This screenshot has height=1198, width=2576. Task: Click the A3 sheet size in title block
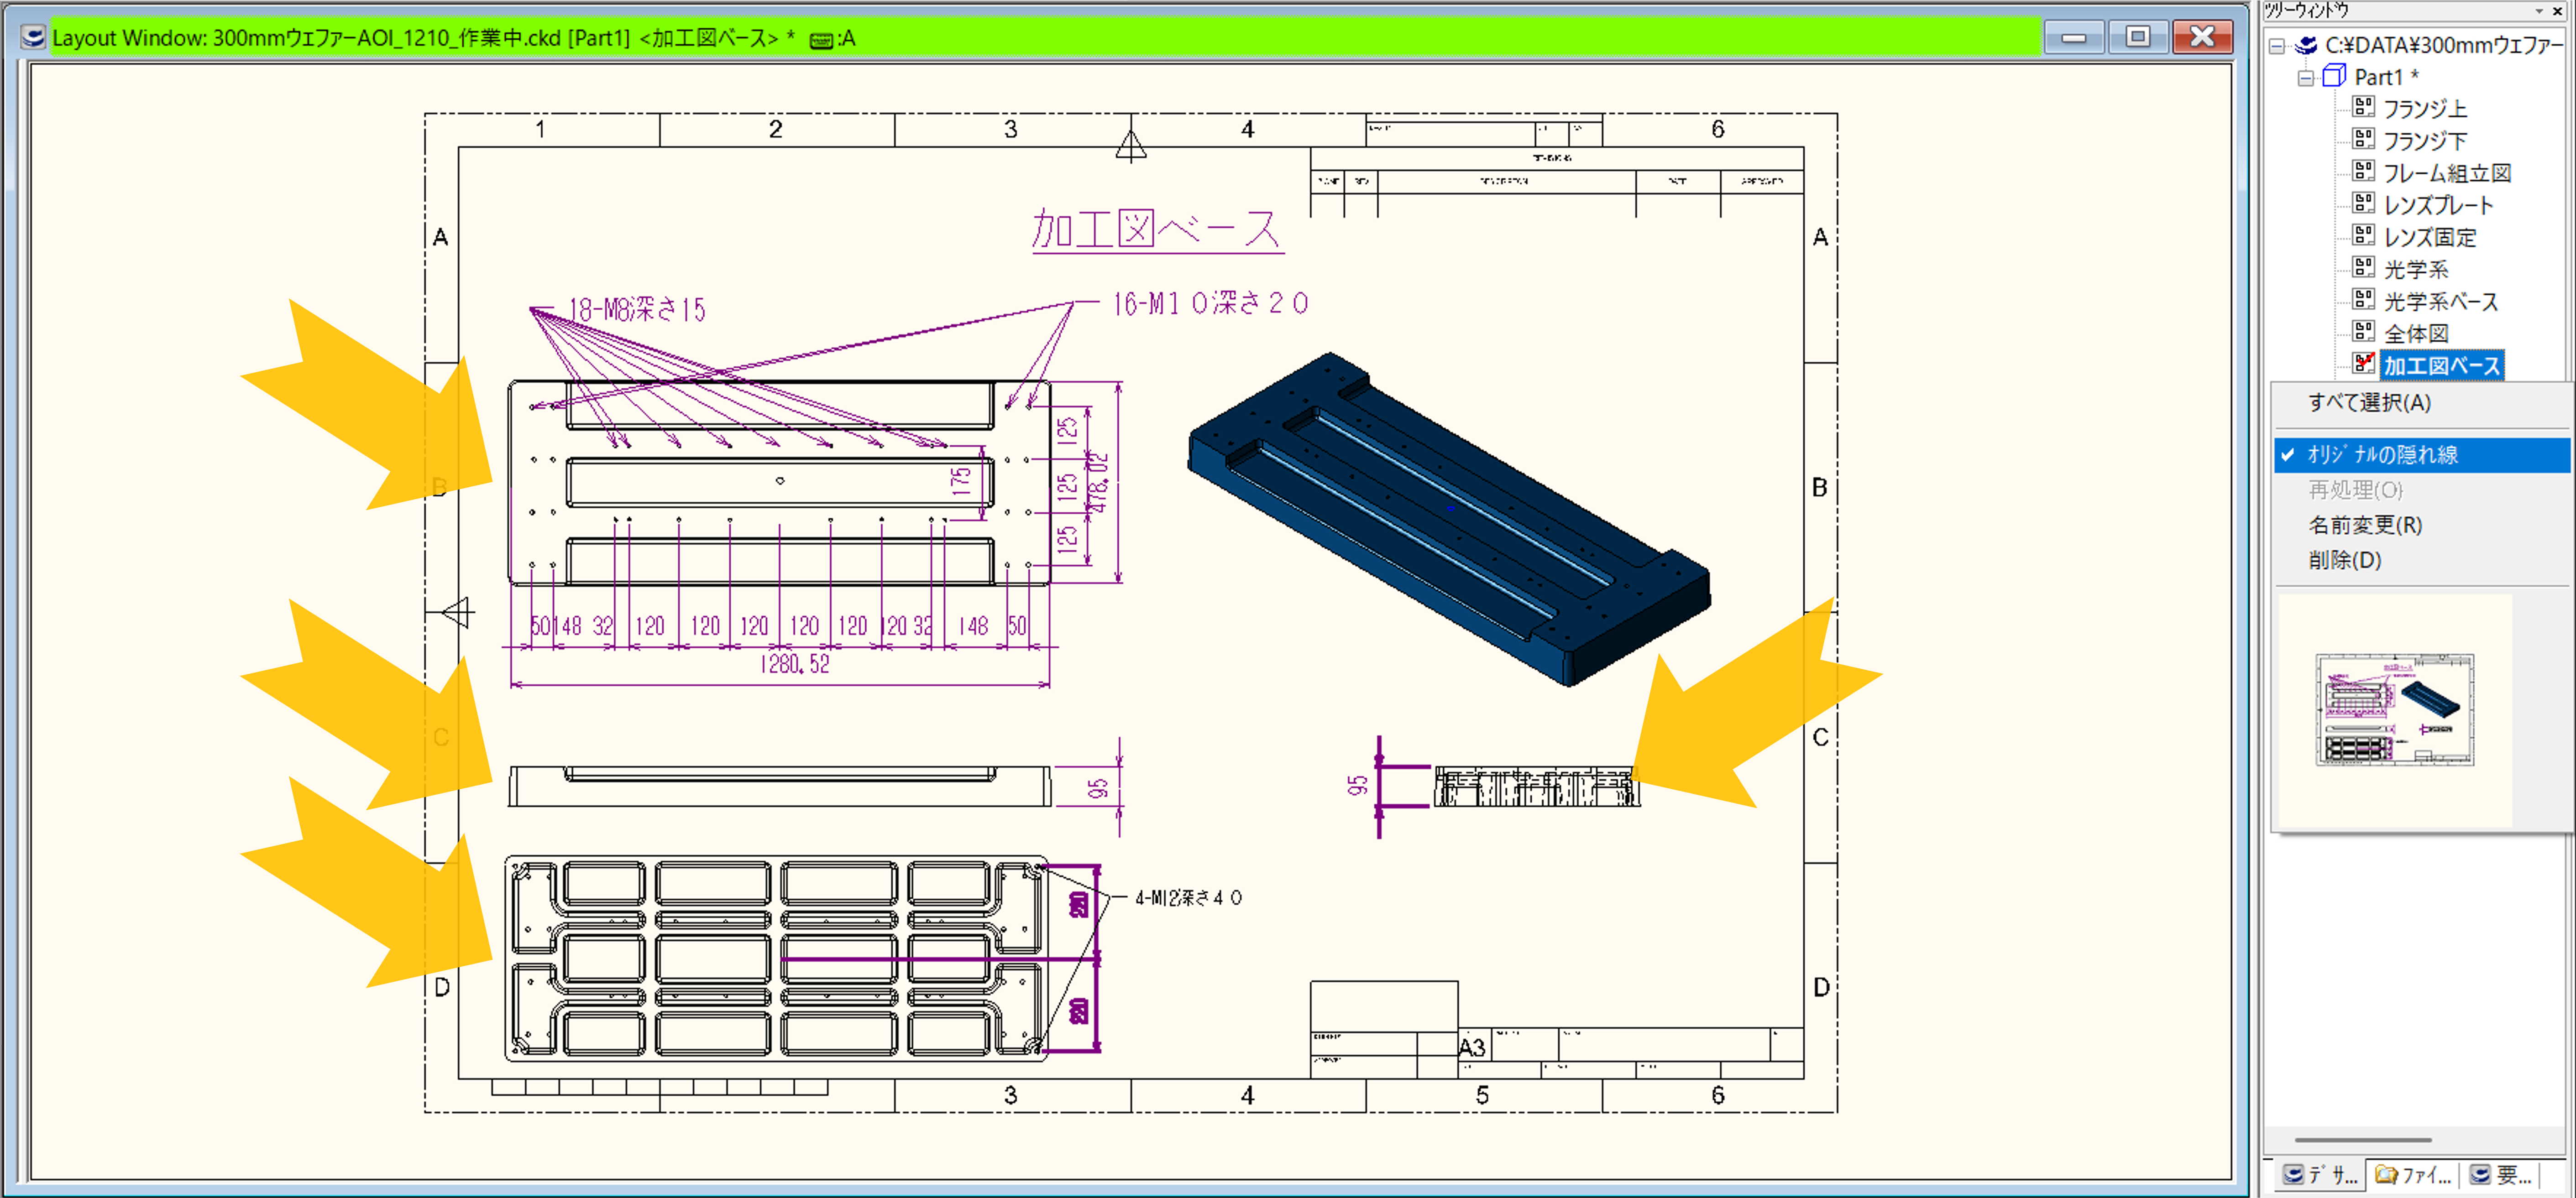tap(1472, 1047)
